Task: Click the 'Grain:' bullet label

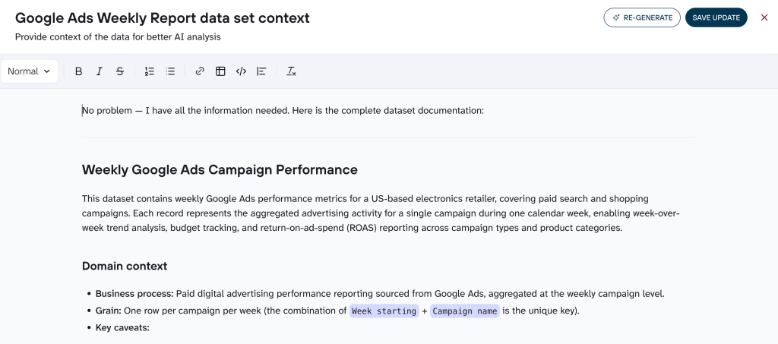Action: click(x=108, y=311)
